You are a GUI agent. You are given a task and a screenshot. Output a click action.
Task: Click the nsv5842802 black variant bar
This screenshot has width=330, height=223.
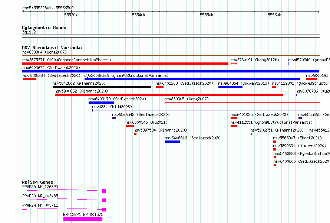pos(102,87)
